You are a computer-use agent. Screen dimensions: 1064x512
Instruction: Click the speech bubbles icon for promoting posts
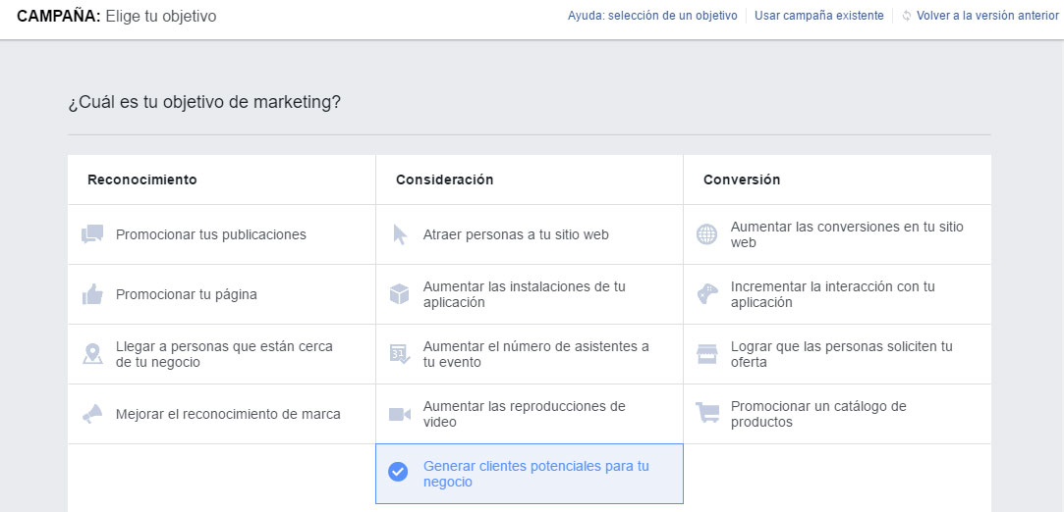point(92,234)
